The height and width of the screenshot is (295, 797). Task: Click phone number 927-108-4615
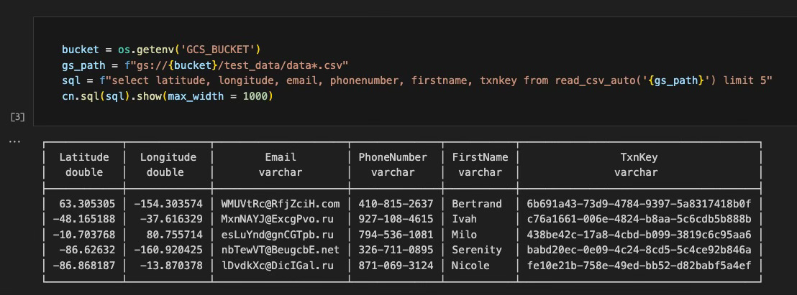[x=396, y=219]
